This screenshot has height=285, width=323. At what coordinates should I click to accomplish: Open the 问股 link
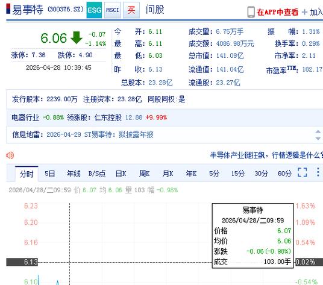(x=155, y=10)
